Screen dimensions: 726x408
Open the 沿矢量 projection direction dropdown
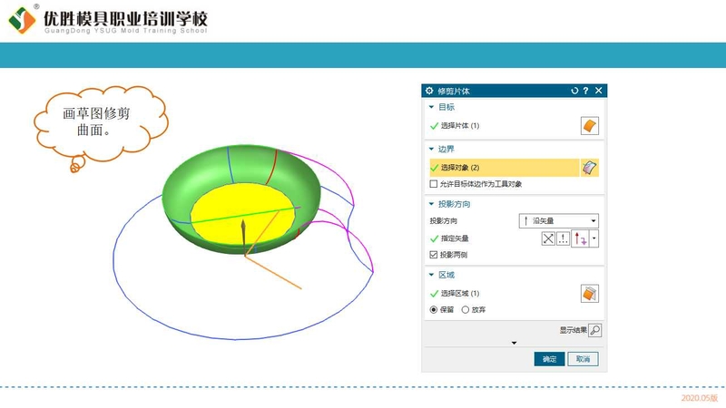559,221
